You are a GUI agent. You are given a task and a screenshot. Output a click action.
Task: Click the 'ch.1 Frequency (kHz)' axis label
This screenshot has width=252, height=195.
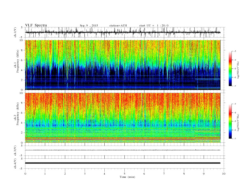[x=17, y=61]
